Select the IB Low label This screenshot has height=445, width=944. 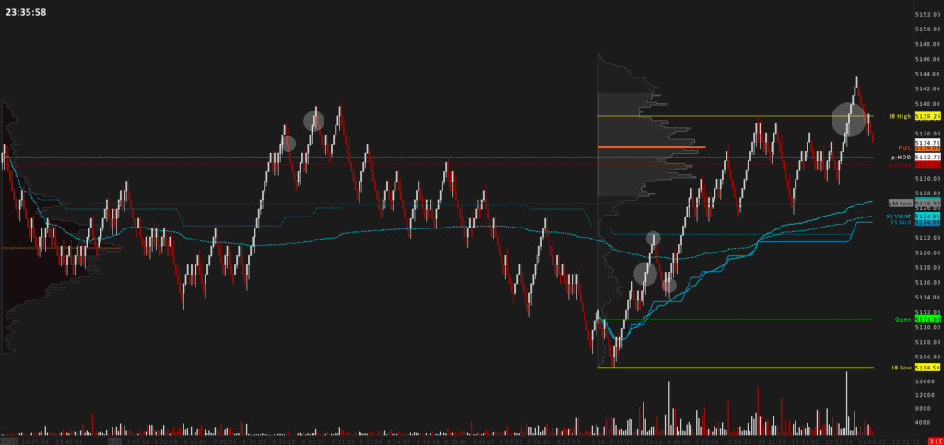pyautogui.click(x=902, y=367)
